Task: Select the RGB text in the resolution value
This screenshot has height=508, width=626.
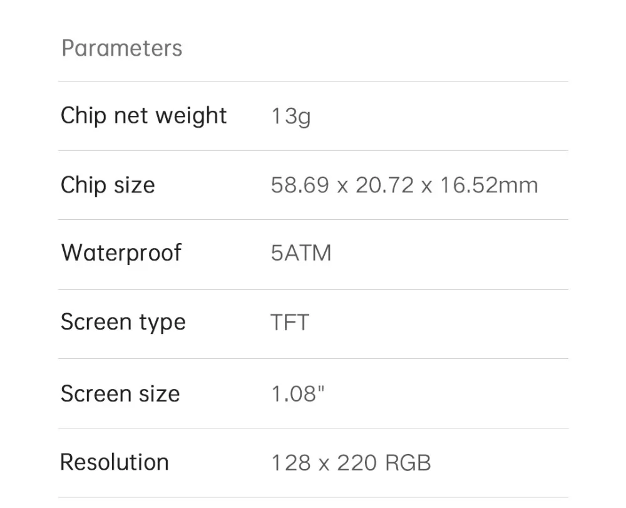Action: pyautogui.click(x=408, y=464)
